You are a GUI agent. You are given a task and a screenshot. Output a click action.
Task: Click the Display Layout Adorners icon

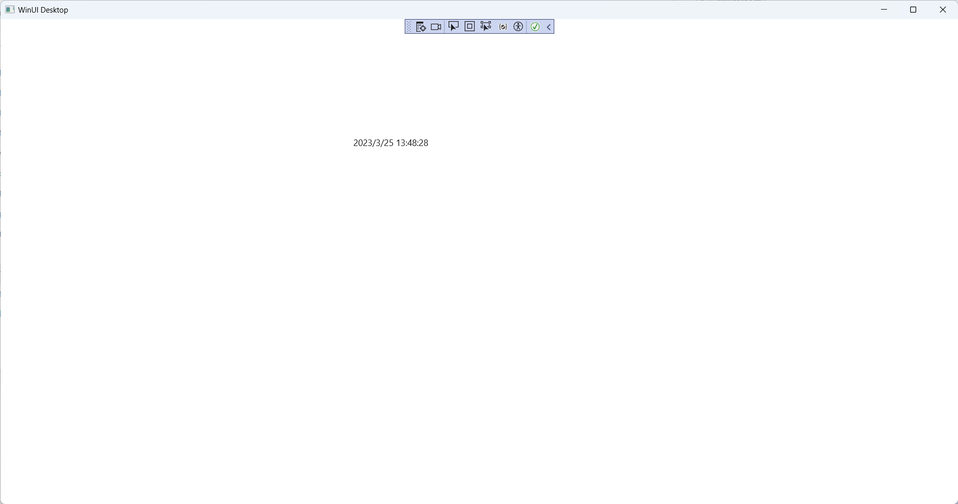469,26
